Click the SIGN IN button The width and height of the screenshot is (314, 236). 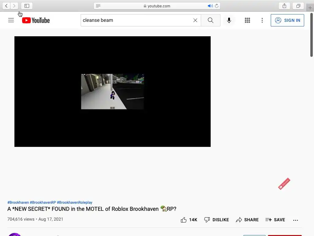(x=287, y=20)
